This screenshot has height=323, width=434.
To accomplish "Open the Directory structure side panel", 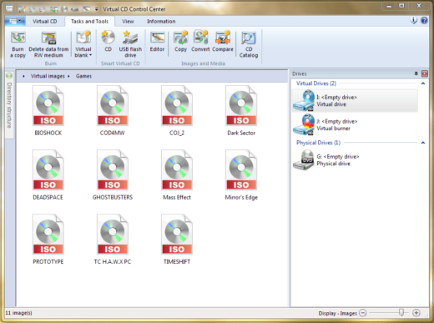I will [x=9, y=106].
